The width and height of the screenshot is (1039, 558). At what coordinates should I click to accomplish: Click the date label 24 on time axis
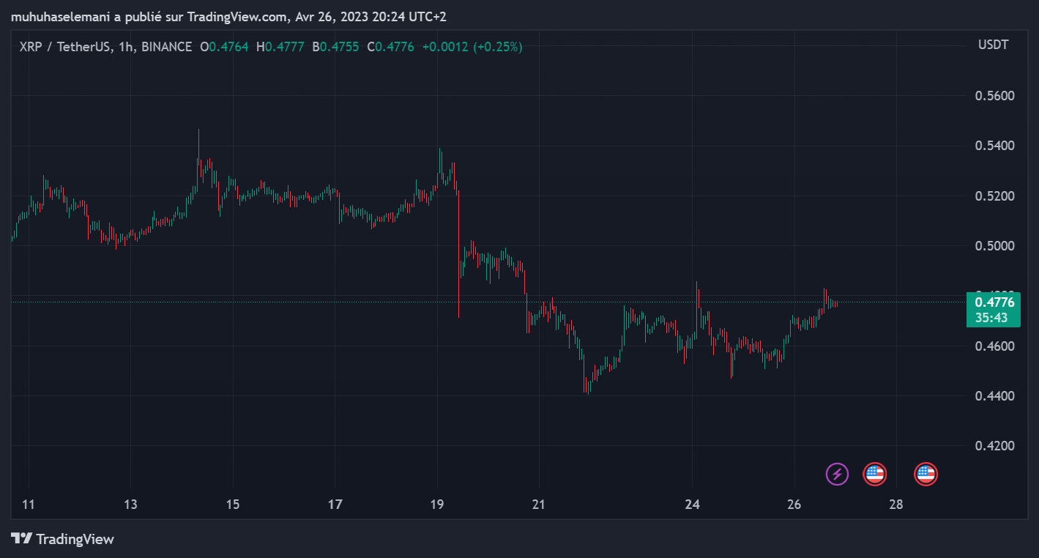tap(692, 505)
